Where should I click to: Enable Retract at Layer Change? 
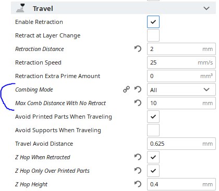point(153,35)
